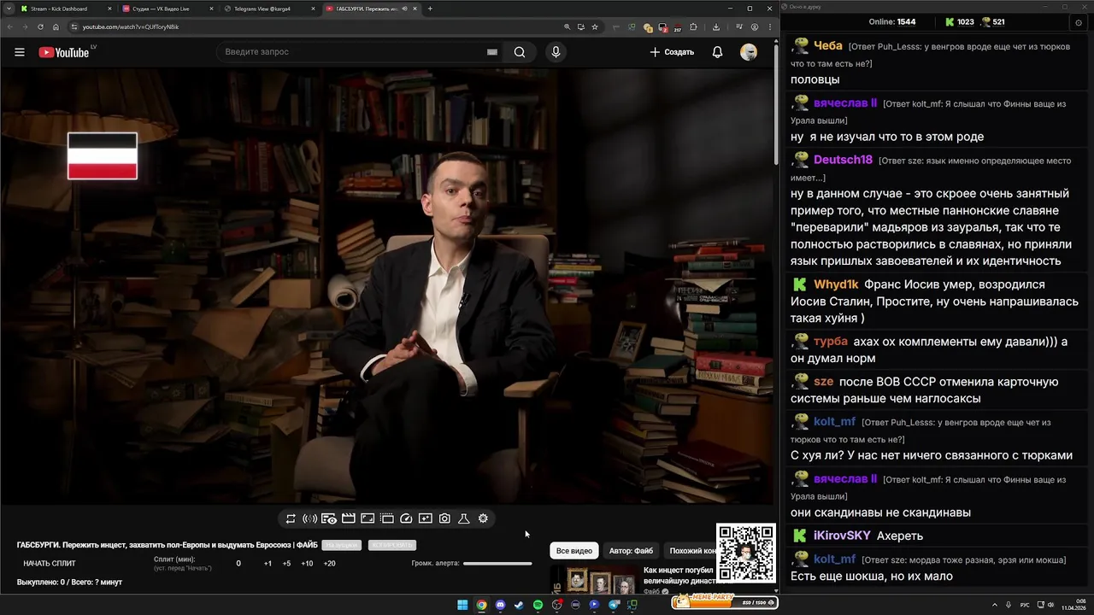Open the tab search dropdown arrow
This screenshot has width=1094, height=615.
9,9
